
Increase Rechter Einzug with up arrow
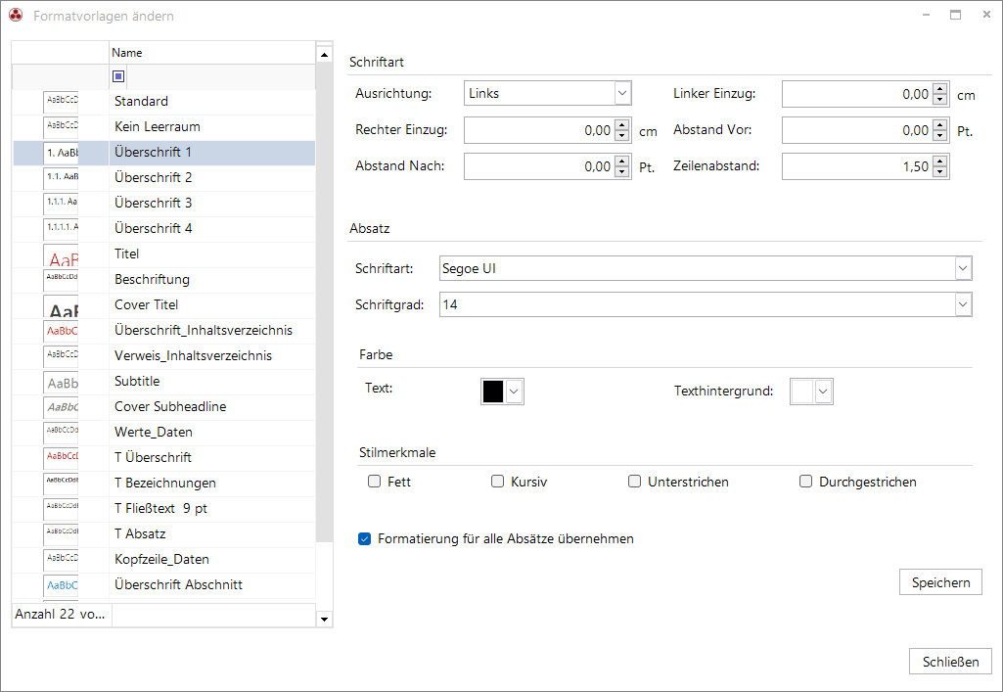click(x=621, y=125)
